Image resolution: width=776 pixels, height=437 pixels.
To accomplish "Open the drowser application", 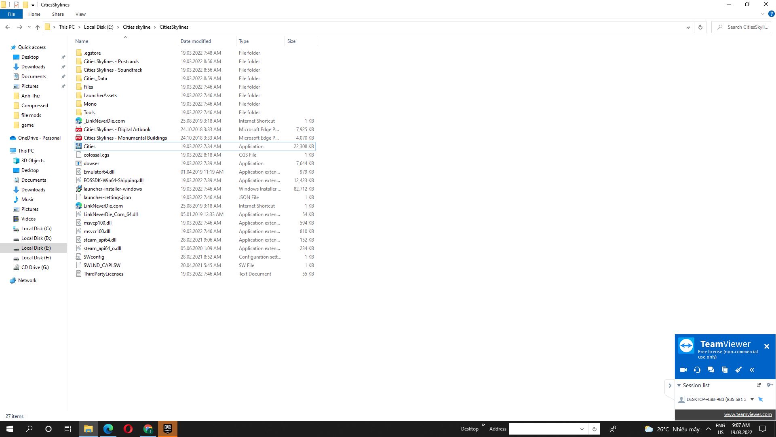I will click(91, 163).
